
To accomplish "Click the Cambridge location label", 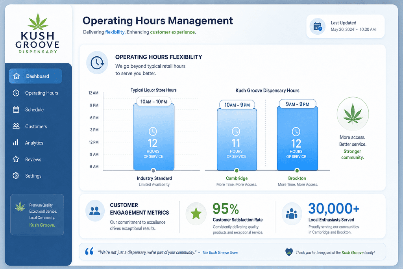I will click(237, 178).
